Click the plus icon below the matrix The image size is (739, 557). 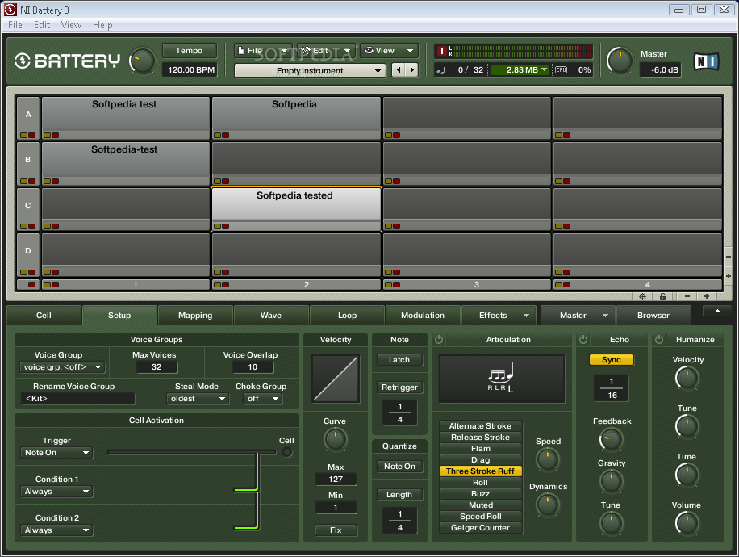[707, 296]
